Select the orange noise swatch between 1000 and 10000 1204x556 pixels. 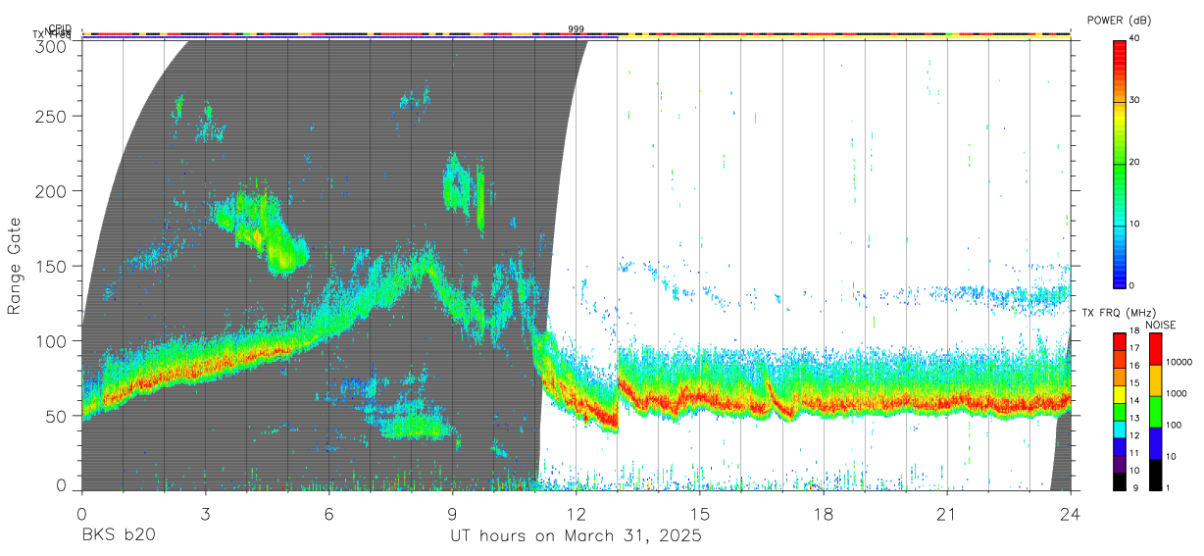coord(1154,380)
